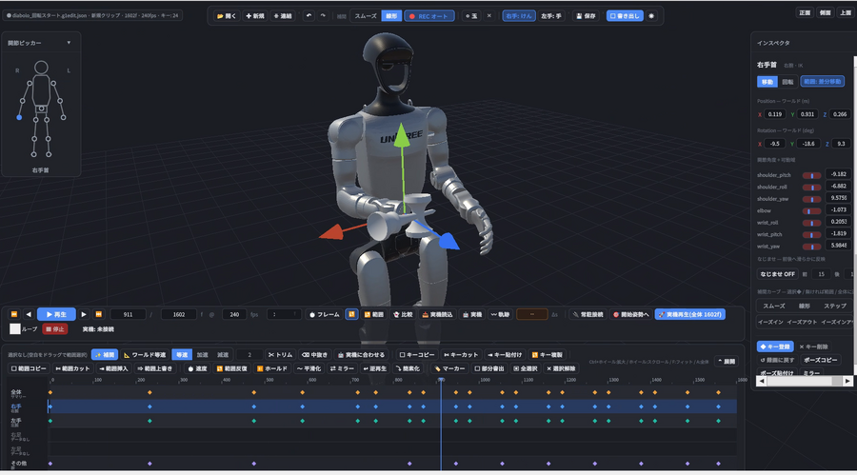
Task: Select 回転 rotate mode in inspector
Action: [x=787, y=82]
